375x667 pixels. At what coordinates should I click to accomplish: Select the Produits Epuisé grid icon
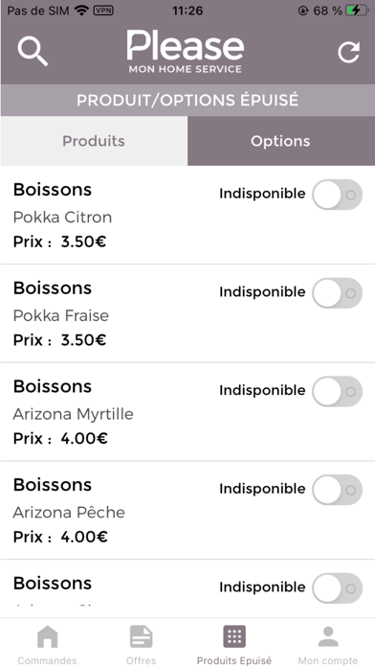click(x=234, y=636)
